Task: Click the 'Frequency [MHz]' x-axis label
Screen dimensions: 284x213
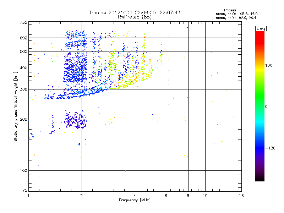Action: [x=135, y=200]
